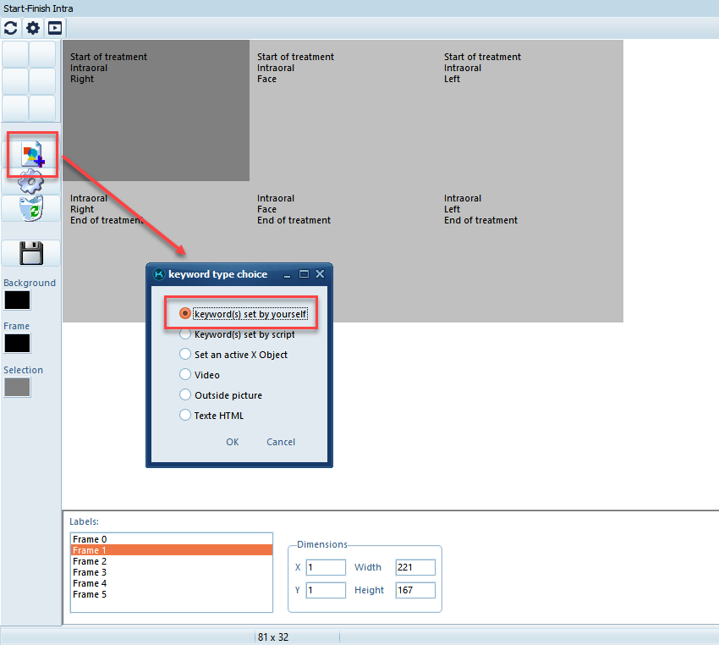The height and width of the screenshot is (645, 719).
Task: Open the frame settings gear icon
Action: pyautogui.click(x=31, y=181)
